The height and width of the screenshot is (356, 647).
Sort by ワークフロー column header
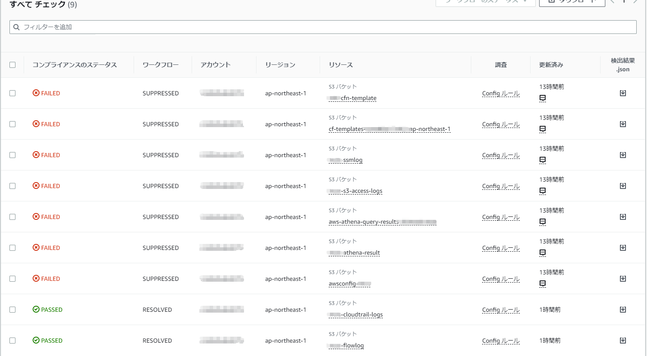tap(161, 65)
